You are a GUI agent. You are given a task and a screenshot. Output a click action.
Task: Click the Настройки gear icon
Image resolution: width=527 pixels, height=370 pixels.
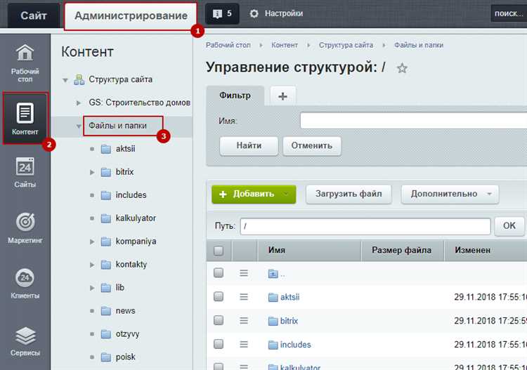(254, 14)
